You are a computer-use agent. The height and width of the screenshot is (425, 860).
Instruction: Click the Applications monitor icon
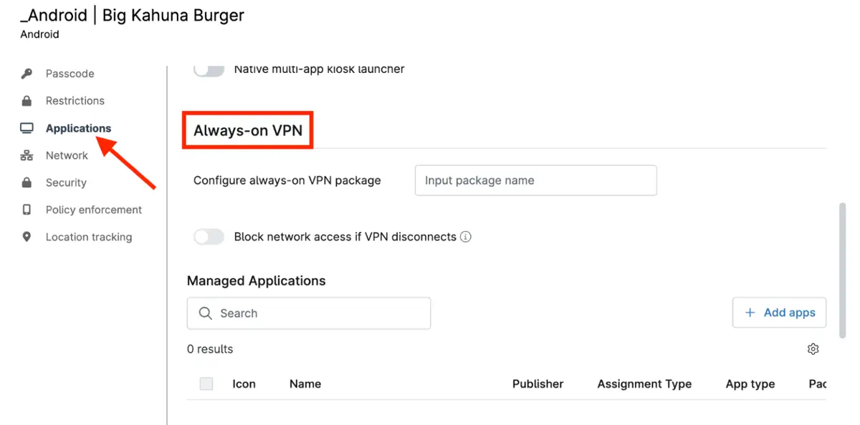click(27, 128)
